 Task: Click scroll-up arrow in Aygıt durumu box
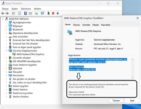tap(133, 60)
